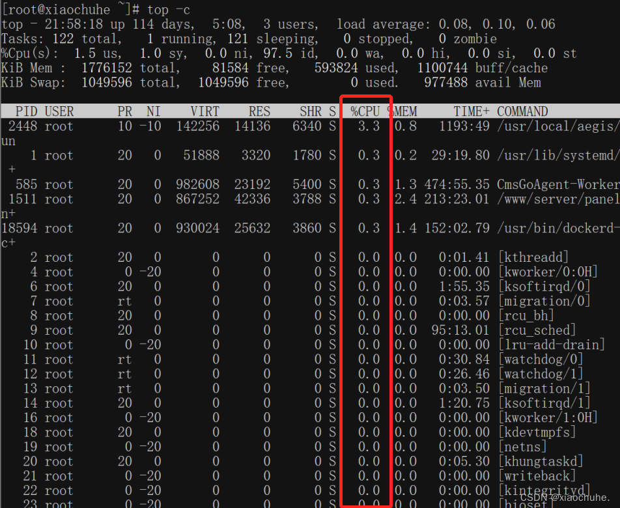Click the 3.3 %CPU value
Image resolution: width=620 pixels, height=508 pixels.
[x=369, y=126]
